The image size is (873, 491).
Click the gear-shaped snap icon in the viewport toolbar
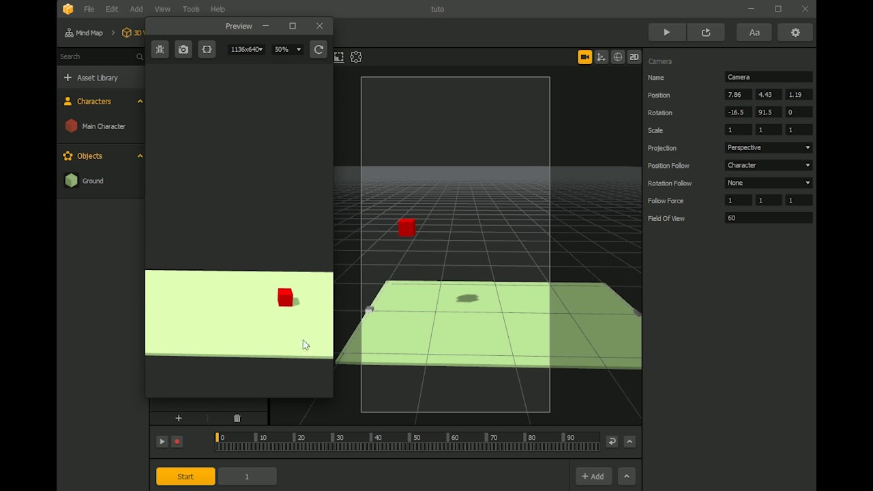[x=356, y=57]
